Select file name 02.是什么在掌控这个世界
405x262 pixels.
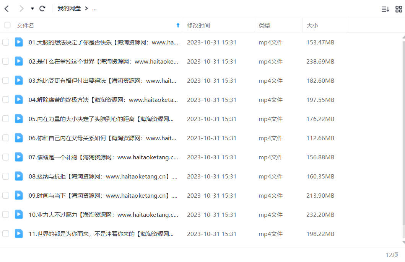(103, 62)
